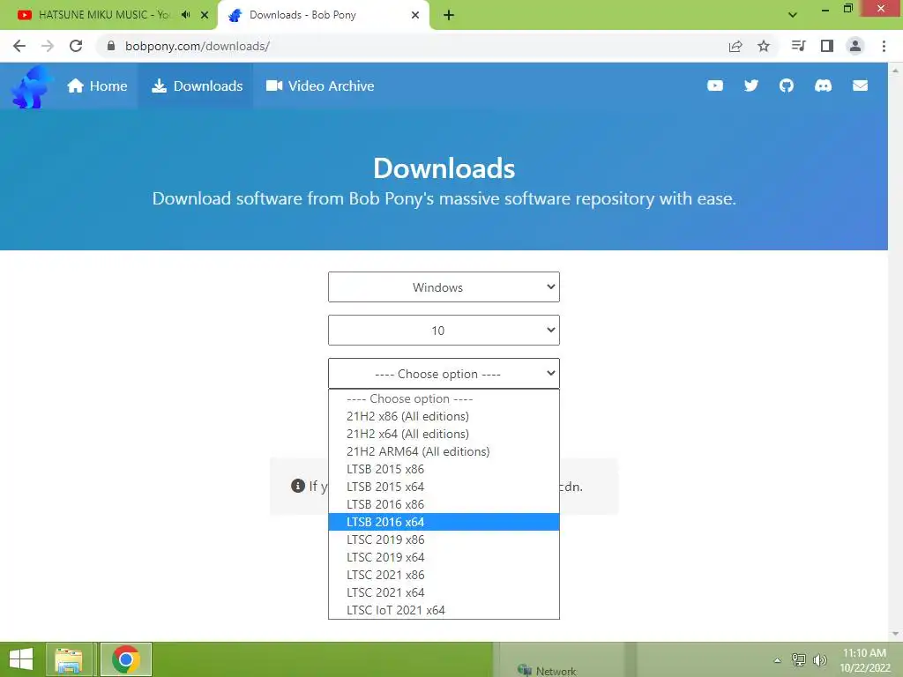Click the Bob Pony blue pony logo
Screen dimensions: 903x677
[32, 86]
